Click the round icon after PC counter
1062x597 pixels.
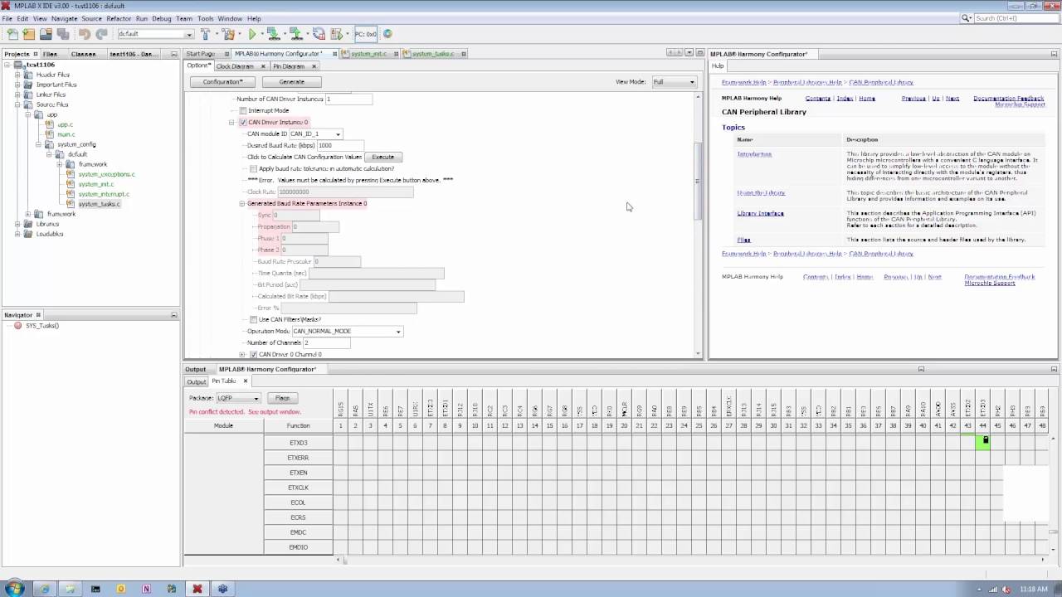pos(387,34)
